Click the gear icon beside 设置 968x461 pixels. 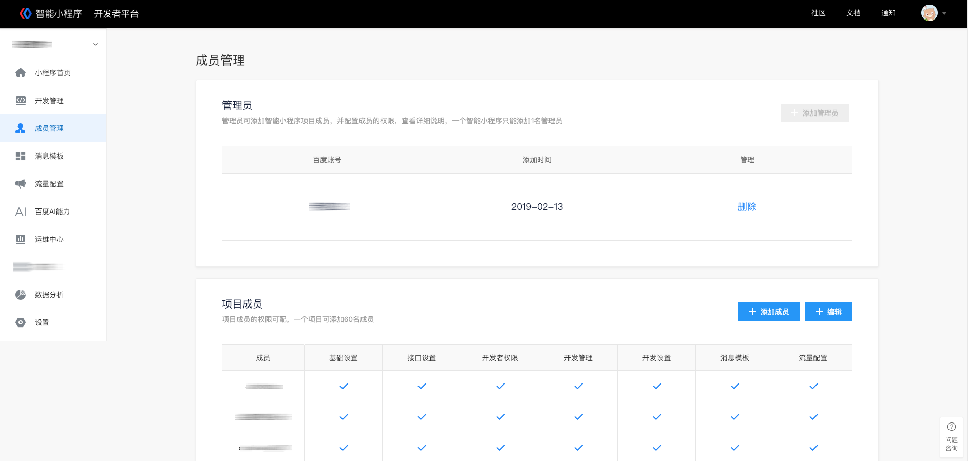(21, 322)
